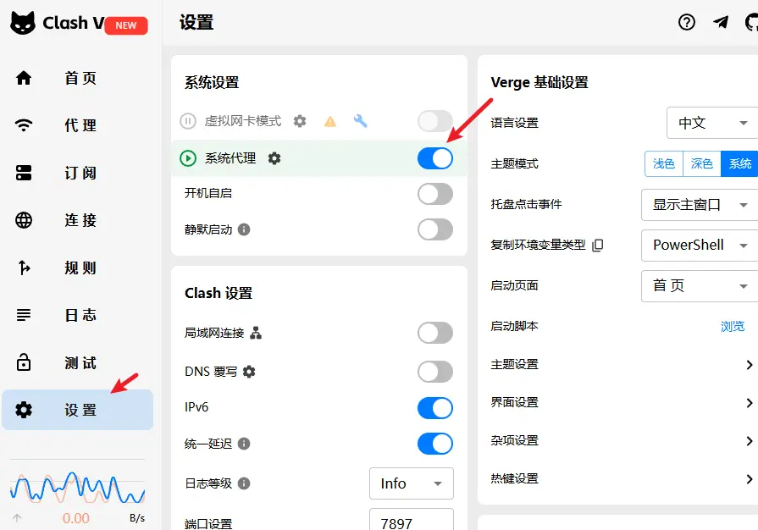Go to 订阅 in the sidebar
The width and height of the screenshot is (758, 530).
click(x=77, y=173)
